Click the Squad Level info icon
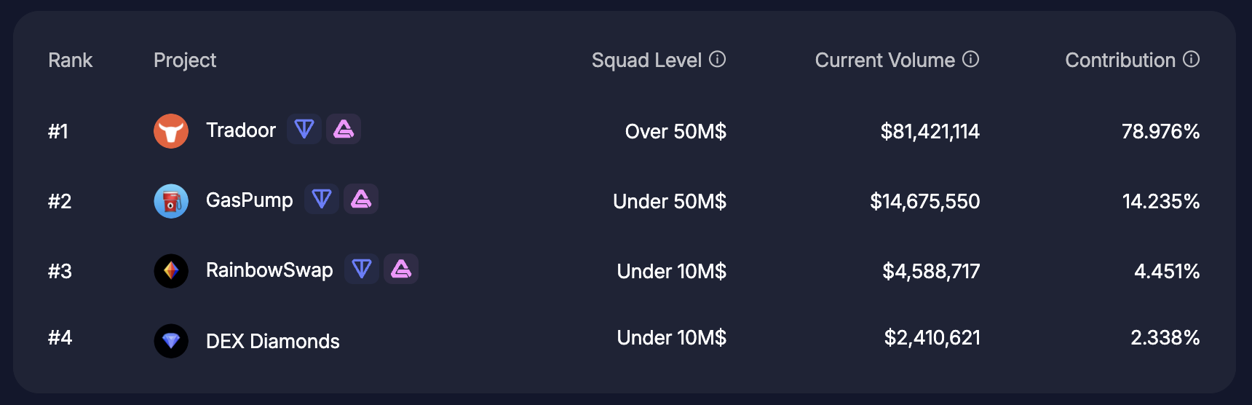The height and width of the screenshot is (405, 1252). (718, 59)
